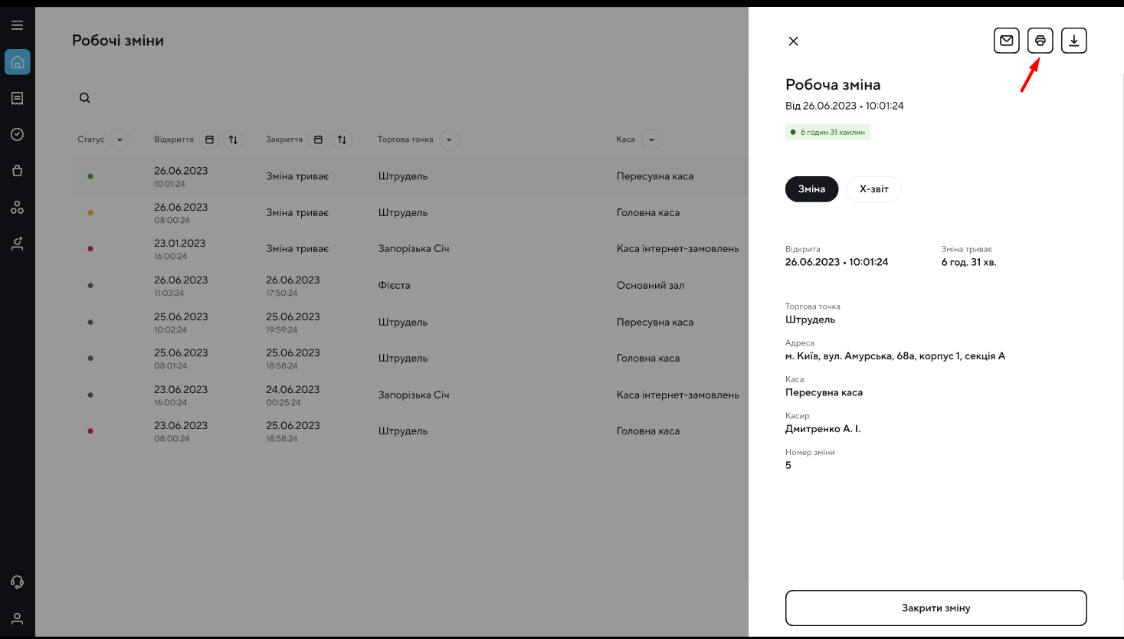Click the email envelope icon
This screenshot has height=639, width=1124.
point(1006,41)
